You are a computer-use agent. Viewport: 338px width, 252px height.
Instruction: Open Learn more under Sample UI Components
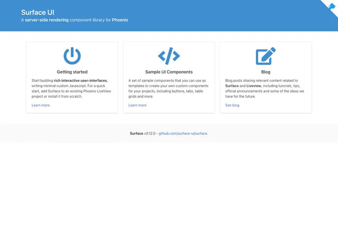point(137,105)
